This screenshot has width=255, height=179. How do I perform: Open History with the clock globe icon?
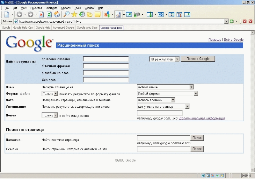pos(82,14)
